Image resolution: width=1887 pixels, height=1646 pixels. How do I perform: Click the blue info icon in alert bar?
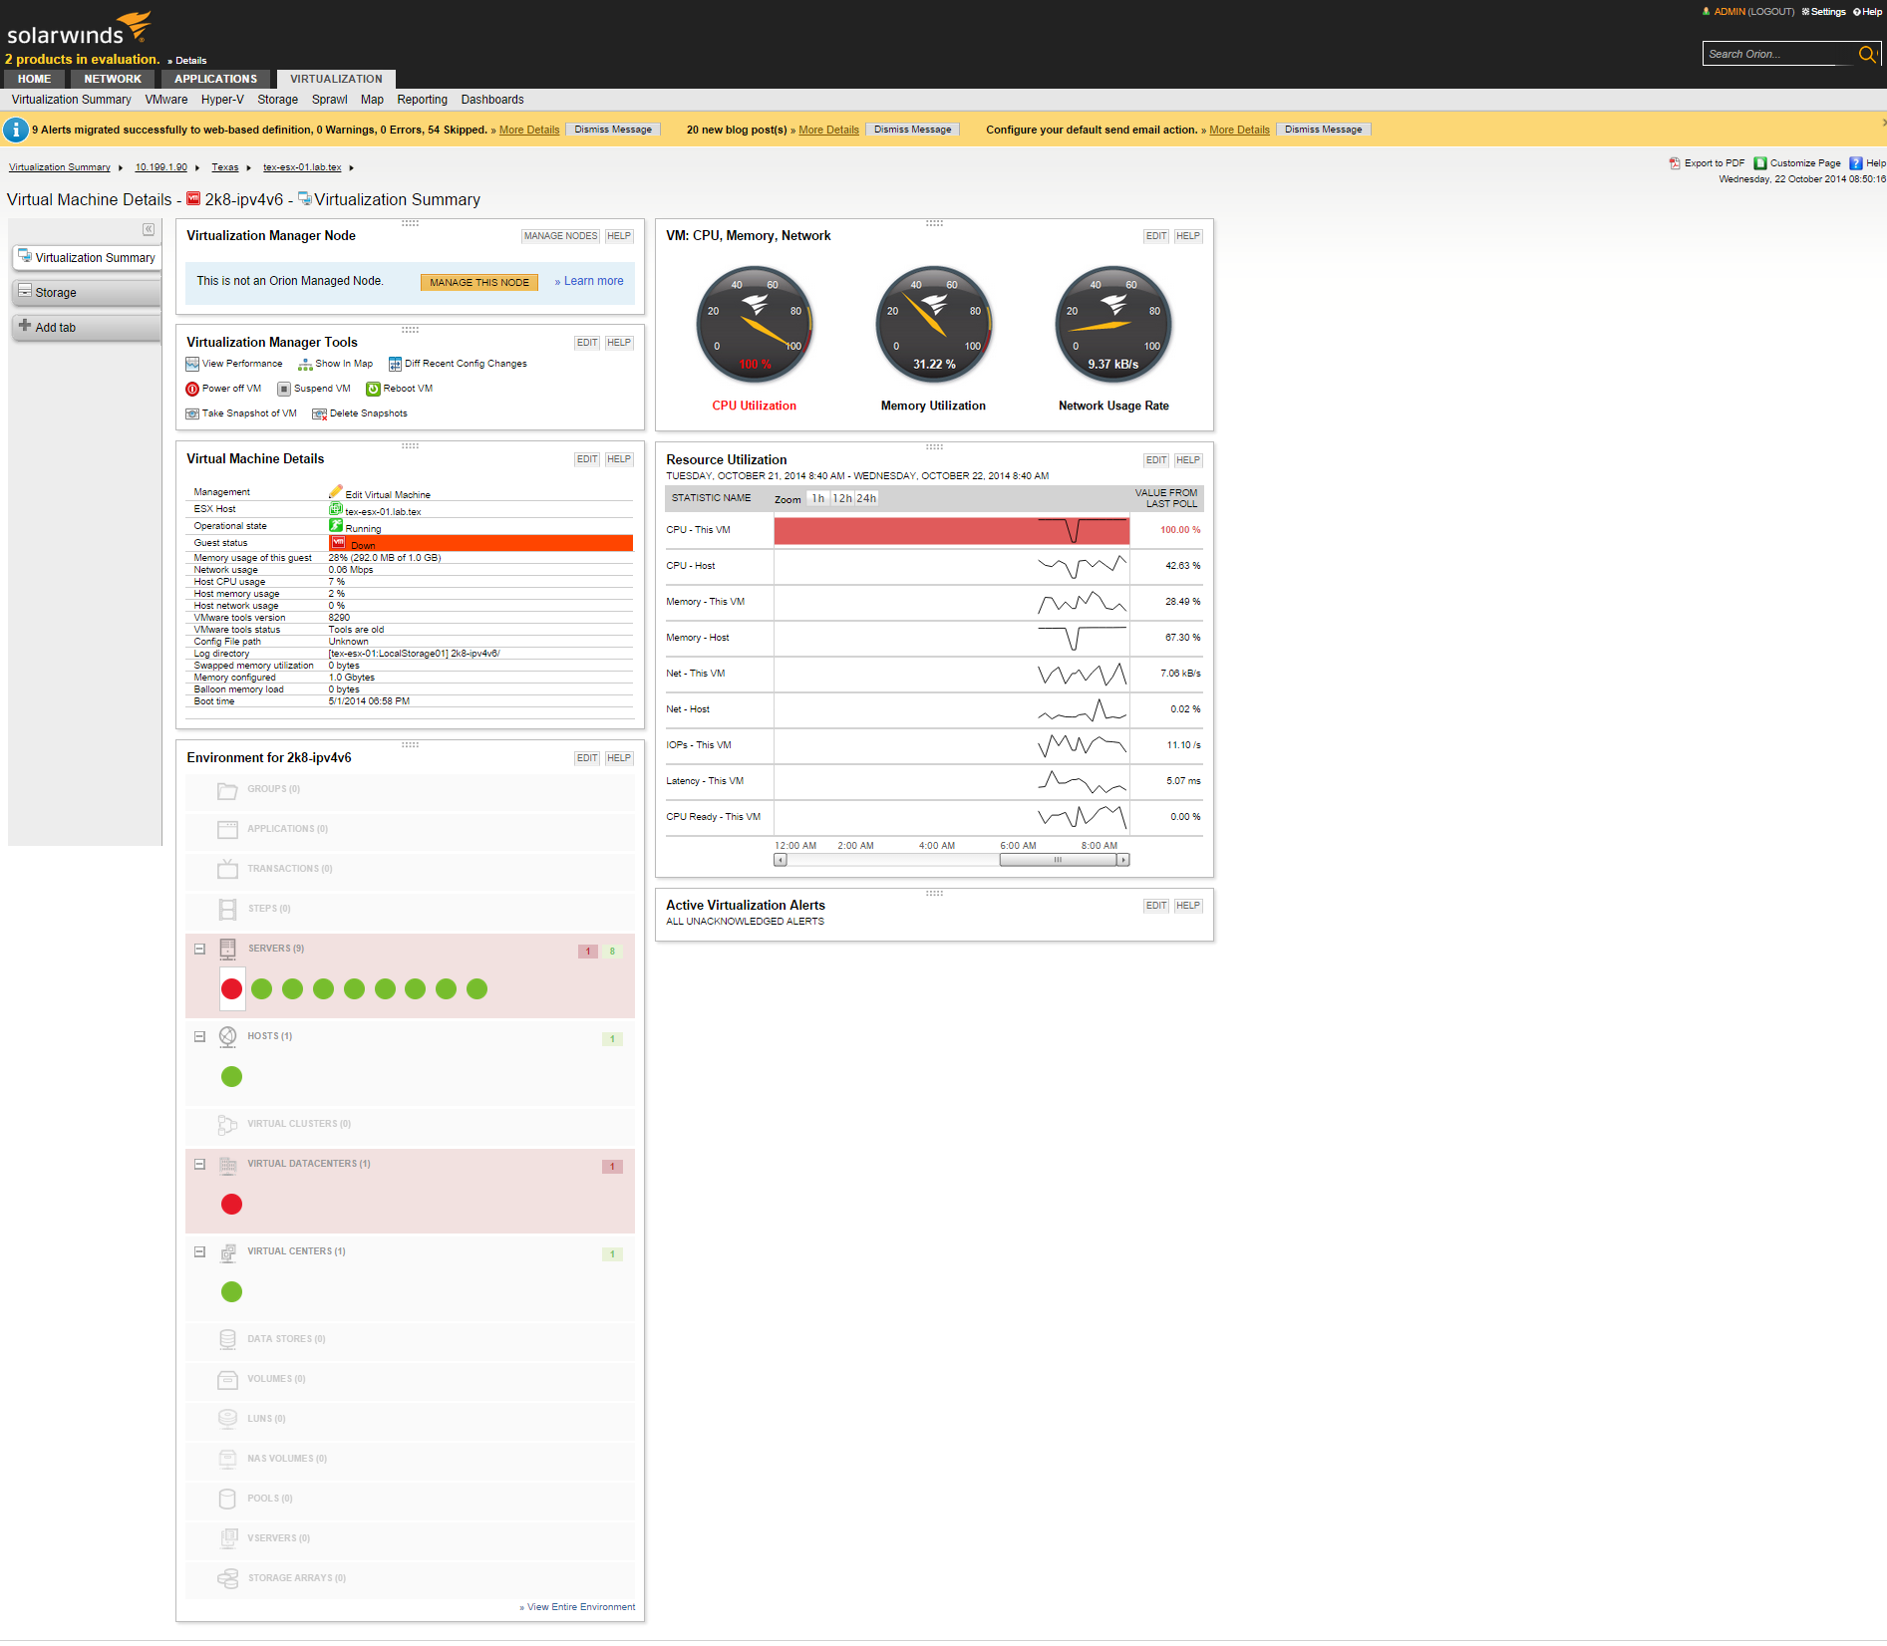point(16,130)
